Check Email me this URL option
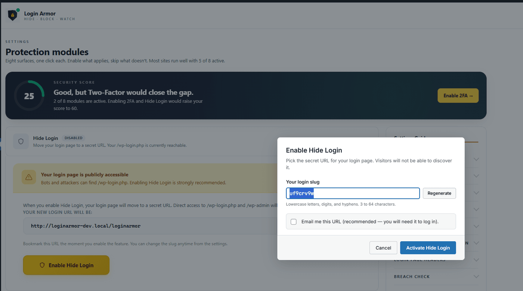Image resolution: width=523 pixels, height=291 pixels. point(294,221)
